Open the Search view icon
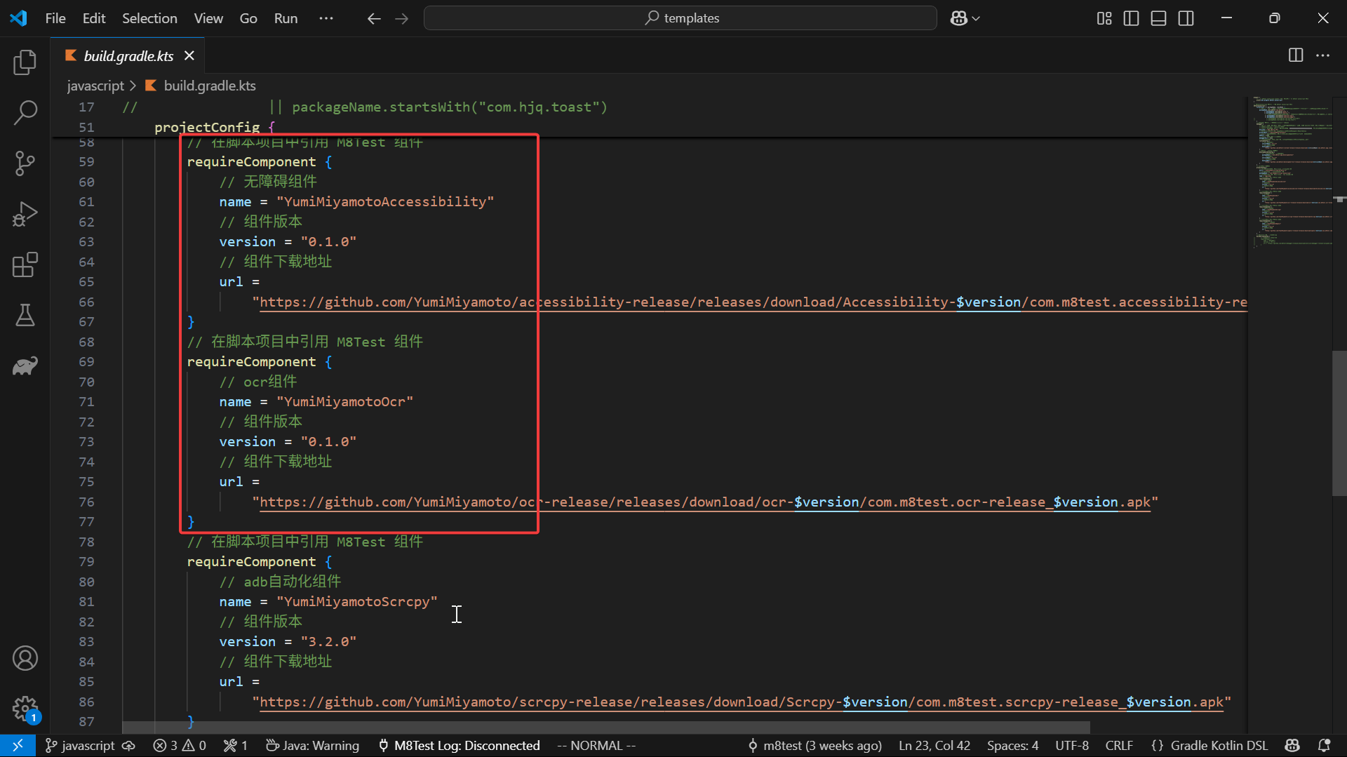This screenshot has height=757, width=1347. pyautogui.click(x=25, y=112)
